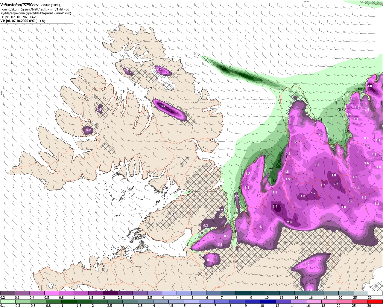Pick the darkest purple swatch between 2 and 2.5, top legend row
Image resolution: width=383 pixels, height=308 pixels.
coord(110,293)
